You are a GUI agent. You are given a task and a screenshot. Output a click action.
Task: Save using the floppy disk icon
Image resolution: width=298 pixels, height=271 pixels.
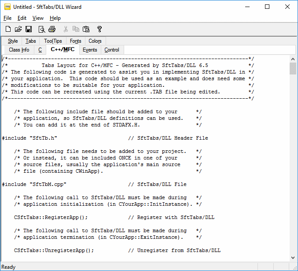29,29
